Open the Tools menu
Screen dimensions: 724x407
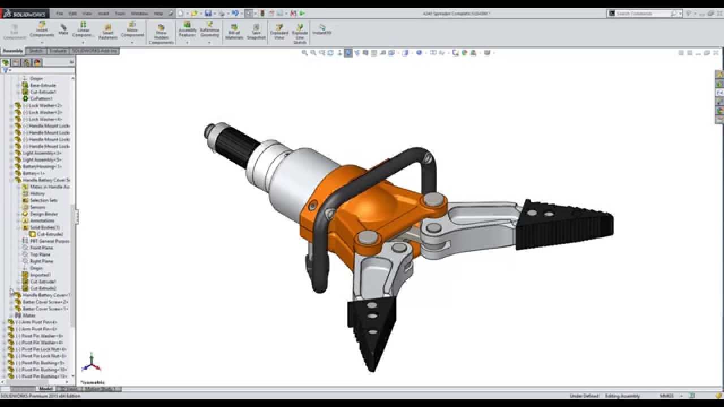click(x=120, y=13)
